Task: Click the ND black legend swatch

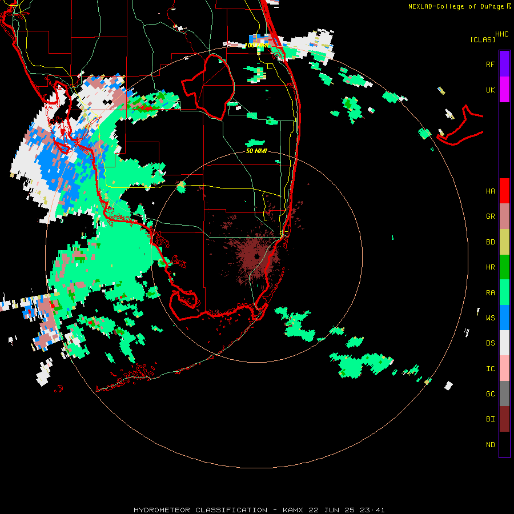Action: point(504,444)
